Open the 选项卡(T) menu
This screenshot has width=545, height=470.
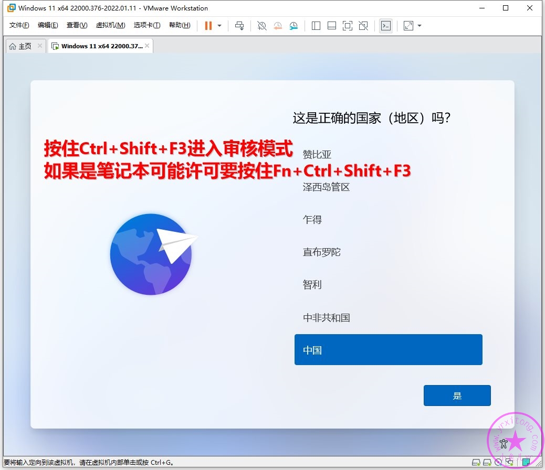point(147,25)
